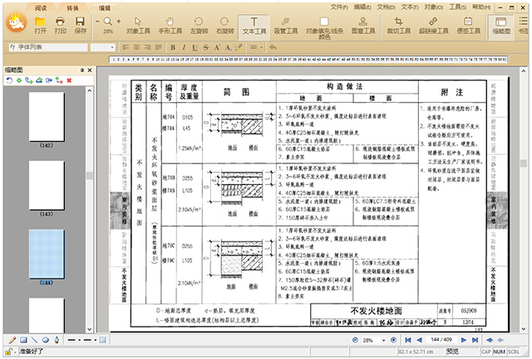Screen dimensions: 532x359
Task: Click the rotate icon in thumbnail panel toolbar
Action: click(9, 80)
